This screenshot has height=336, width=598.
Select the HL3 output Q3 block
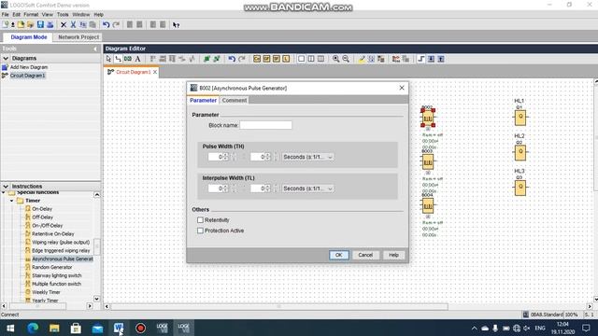coord(520,188)
